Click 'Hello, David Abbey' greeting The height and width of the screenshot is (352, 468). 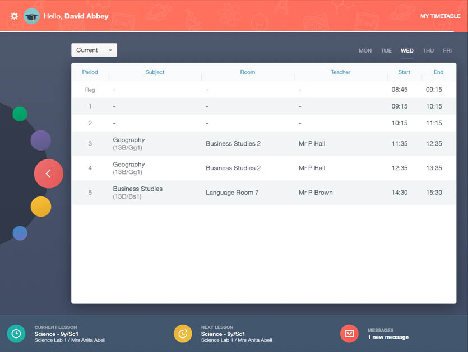tap(76, 16)
